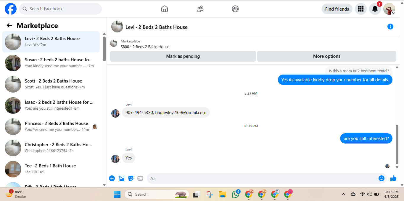The image size is (404, 201).
Task: Open the Facebook menu grid icon
Action: (x=360, y=9)
